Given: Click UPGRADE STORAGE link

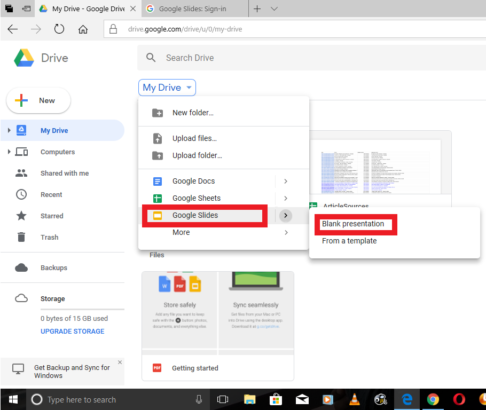Looking at the screenshot, I should [73, 332].
